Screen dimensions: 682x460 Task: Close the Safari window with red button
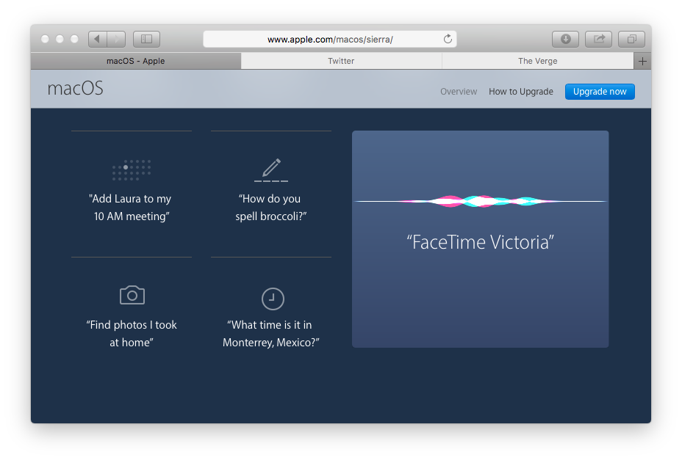coord(45,39)
